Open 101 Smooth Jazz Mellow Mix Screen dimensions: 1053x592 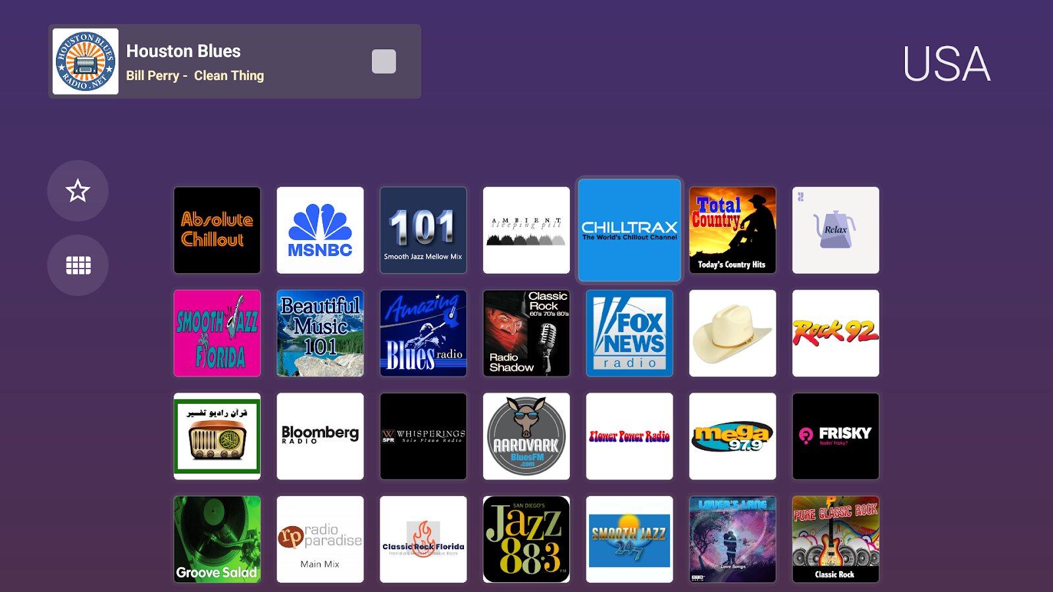423,230
